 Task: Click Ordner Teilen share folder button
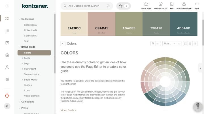[x=161, y=6]
